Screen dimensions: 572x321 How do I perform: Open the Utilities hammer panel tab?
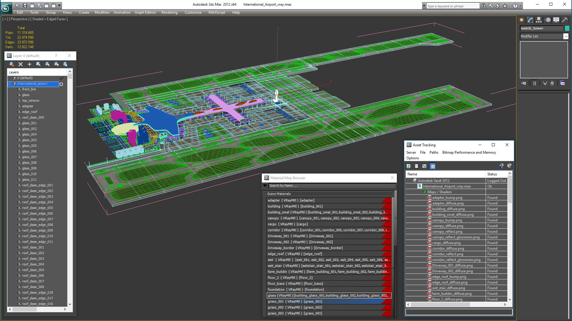tap(565, 20)
